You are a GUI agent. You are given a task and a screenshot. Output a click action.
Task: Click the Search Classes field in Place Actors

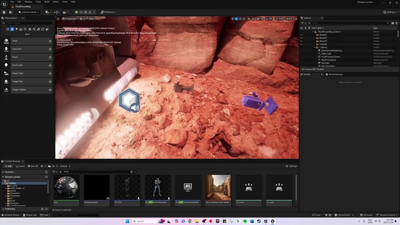[x=27, y=23]
